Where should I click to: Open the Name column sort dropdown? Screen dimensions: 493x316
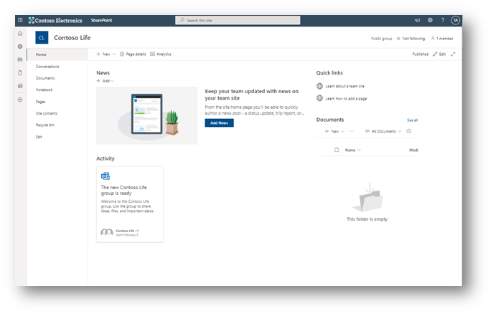353,150
